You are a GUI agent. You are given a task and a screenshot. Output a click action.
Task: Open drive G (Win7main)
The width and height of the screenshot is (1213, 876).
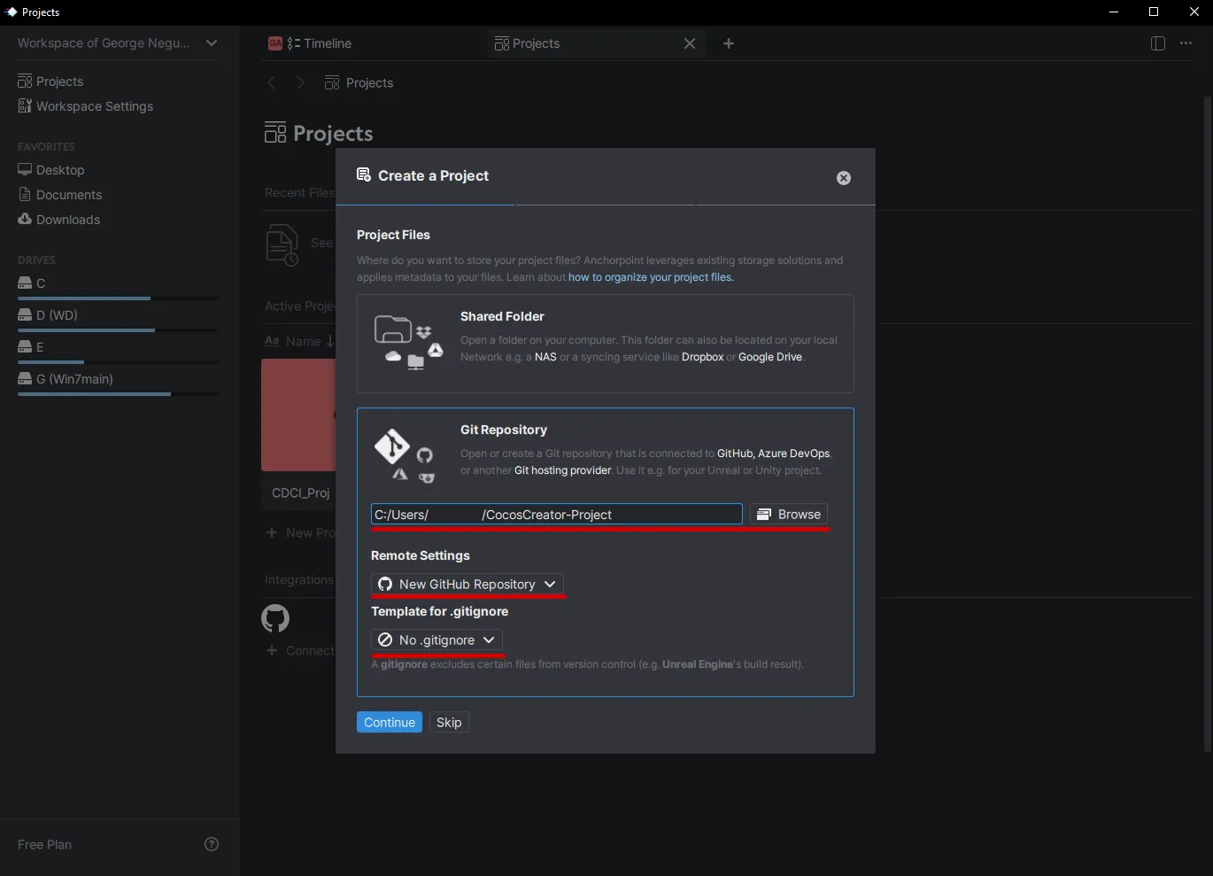coord(76,378)
